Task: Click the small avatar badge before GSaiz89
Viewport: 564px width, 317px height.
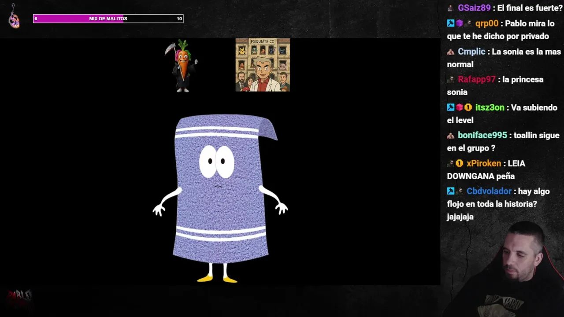Action: coord(450,8)
